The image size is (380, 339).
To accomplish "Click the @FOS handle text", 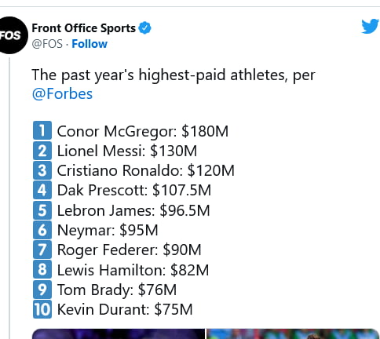I will pos(47,44).
